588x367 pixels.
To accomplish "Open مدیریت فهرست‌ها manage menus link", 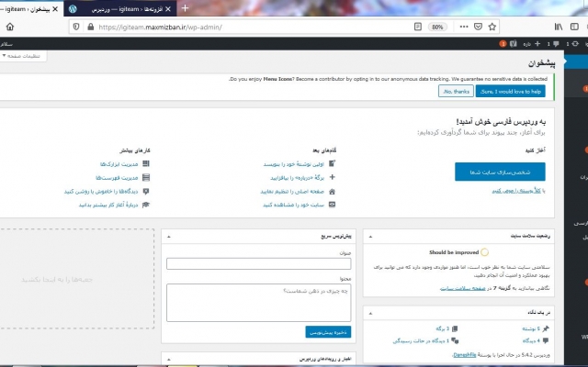I will click(x=117, y=178).
